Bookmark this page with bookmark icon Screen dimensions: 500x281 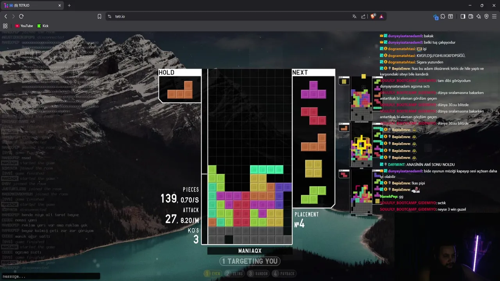[x=99, y=16]
